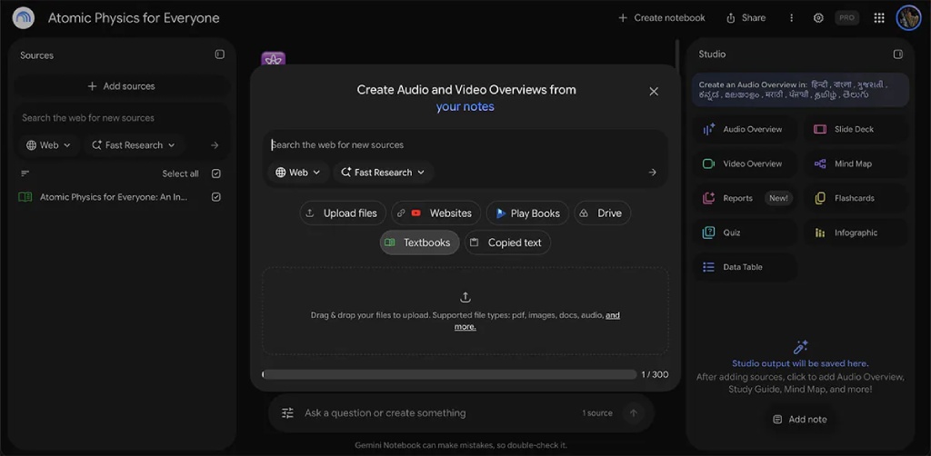Select the Textbooks chip
The height and width of the screenshot is (456, 931).
coord(419,243)
